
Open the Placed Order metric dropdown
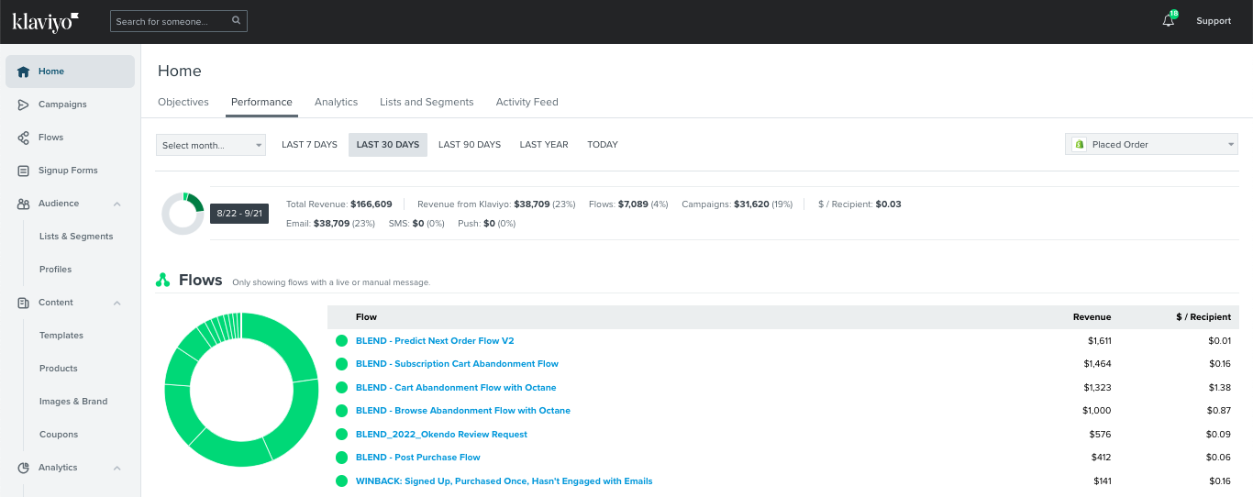pyautogui.click(x=1151, y=145)
